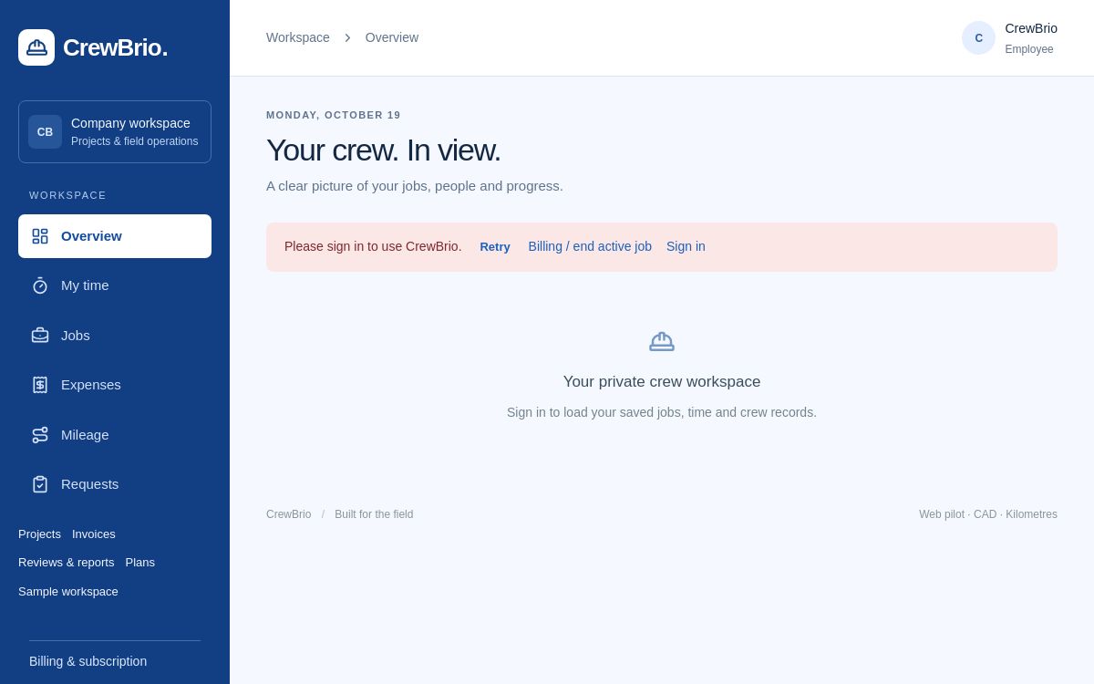Viewport: 1094px width, 684px height.
Task: Open the Overview menu item
Action: (x=115, y=236)
